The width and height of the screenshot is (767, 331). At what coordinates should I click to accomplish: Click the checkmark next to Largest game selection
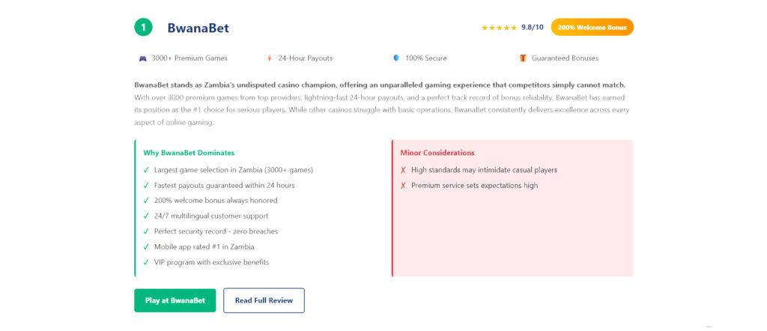146,170
